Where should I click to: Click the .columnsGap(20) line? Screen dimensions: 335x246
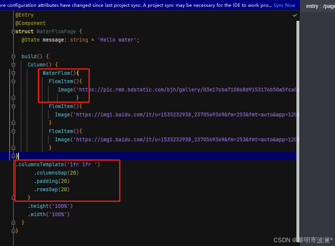pos(56,173)
